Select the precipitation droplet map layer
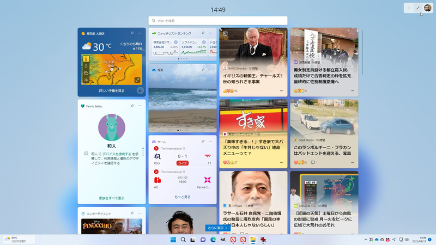 pos(86,66)
